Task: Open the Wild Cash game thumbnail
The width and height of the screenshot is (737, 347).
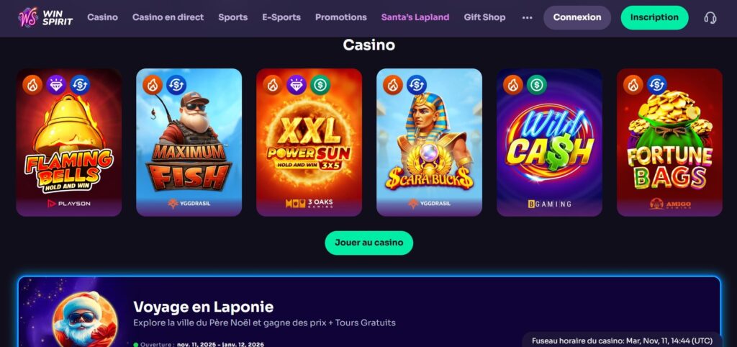Action: pos(549,143)
